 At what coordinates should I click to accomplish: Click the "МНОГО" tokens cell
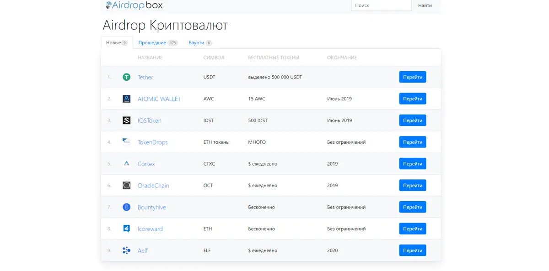(x=257, y=142)
